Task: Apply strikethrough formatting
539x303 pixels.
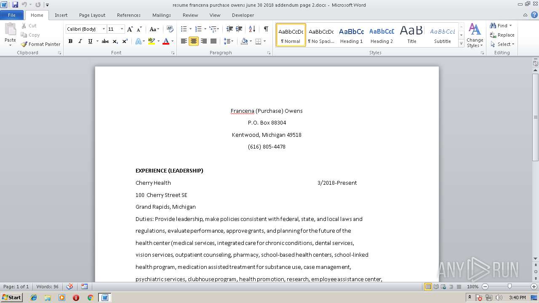Action: click(x=105, y=41)
